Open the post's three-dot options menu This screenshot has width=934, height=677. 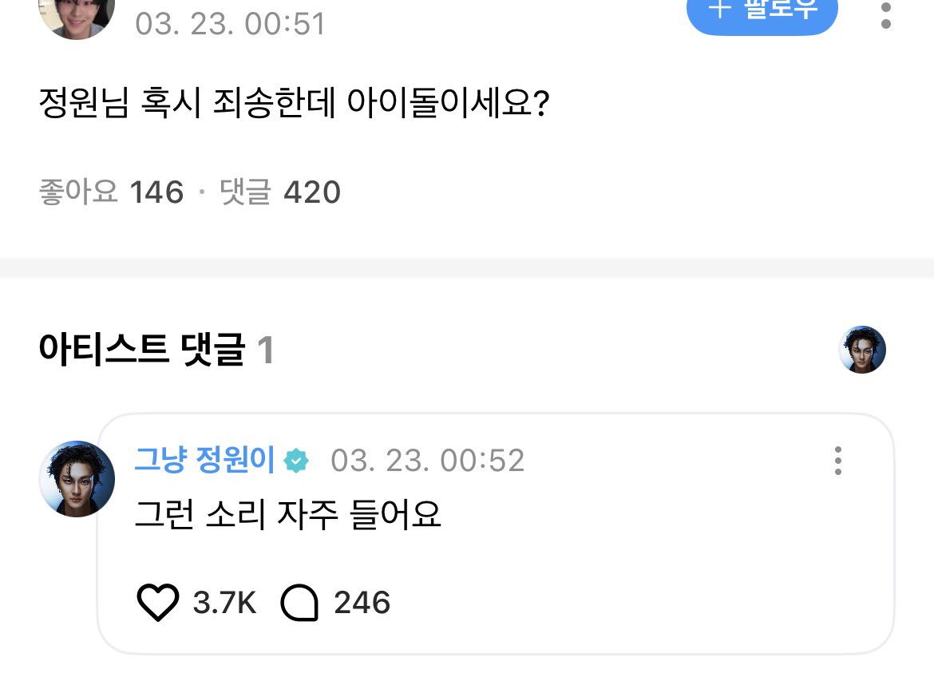885,14
